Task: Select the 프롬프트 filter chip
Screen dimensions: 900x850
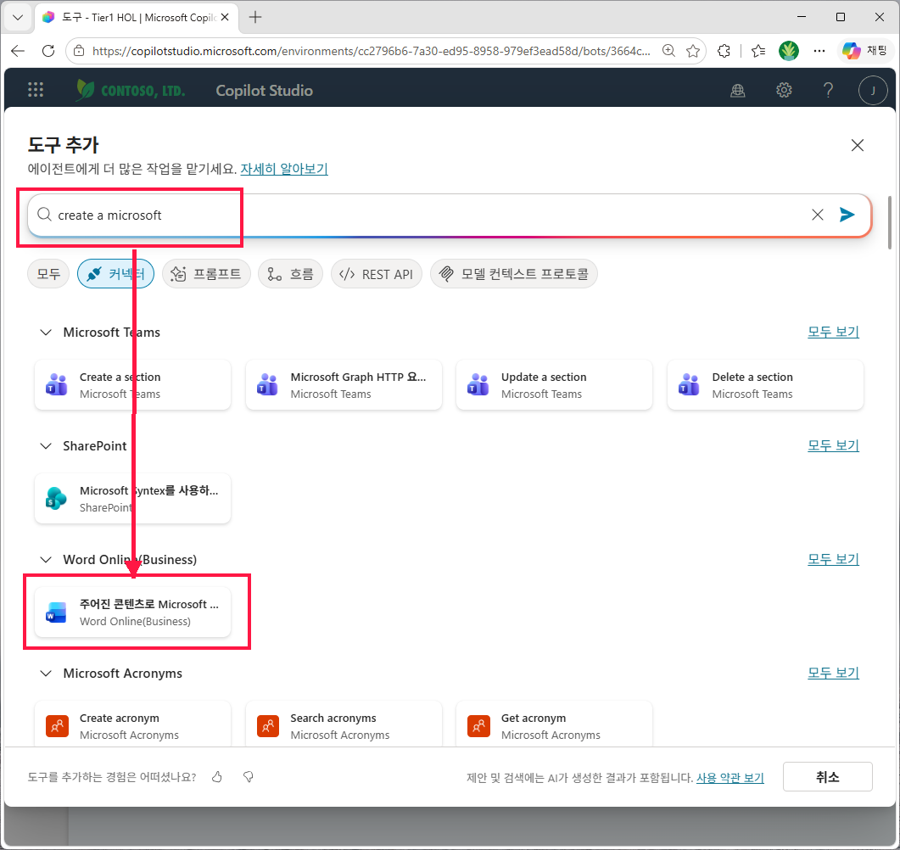Action: pyautogui.click(x=207, y=274)
